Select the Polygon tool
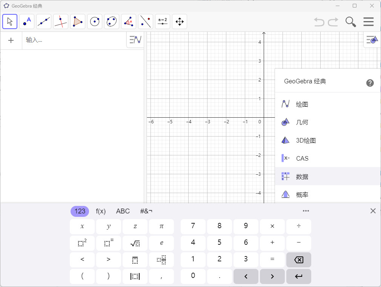The image size is (381, 287). click(78, 21)
